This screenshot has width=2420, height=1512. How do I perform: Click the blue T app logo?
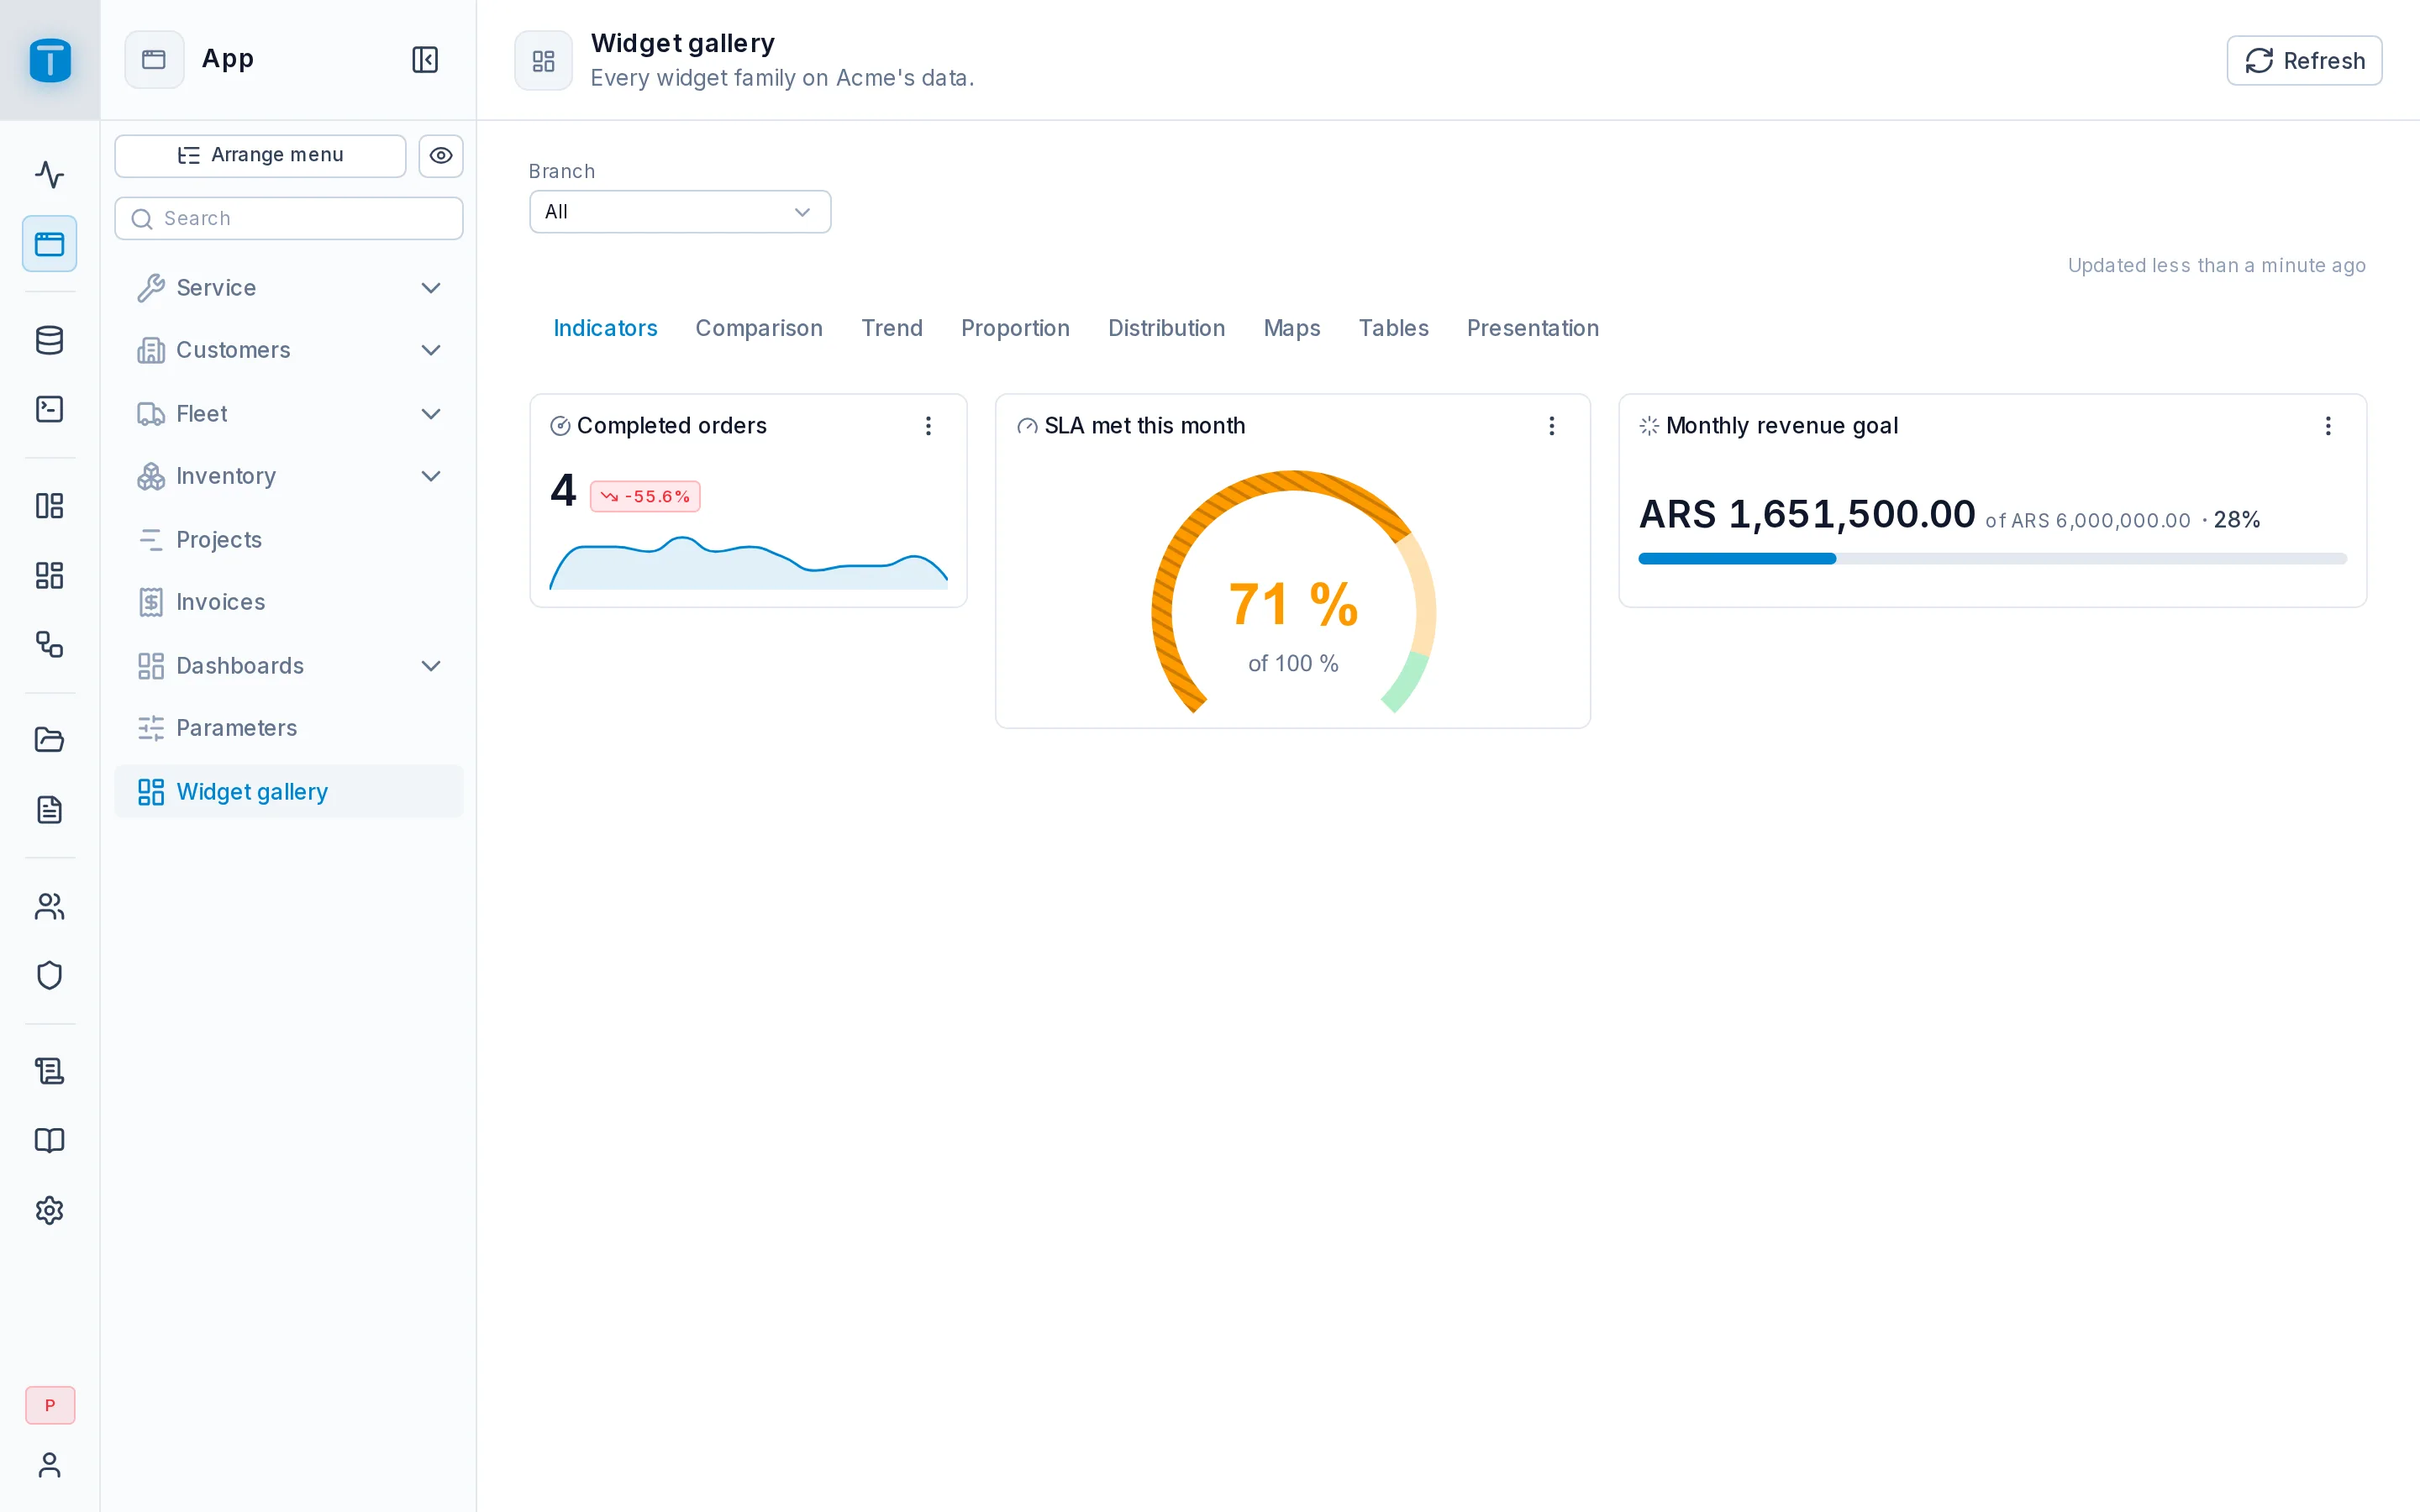tap(50, 60)
